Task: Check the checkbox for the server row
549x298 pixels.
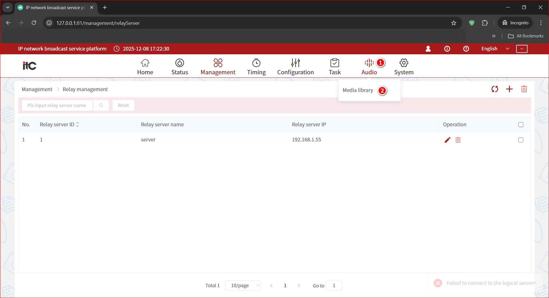Action: pyautogui.click(x=521, y=140)
